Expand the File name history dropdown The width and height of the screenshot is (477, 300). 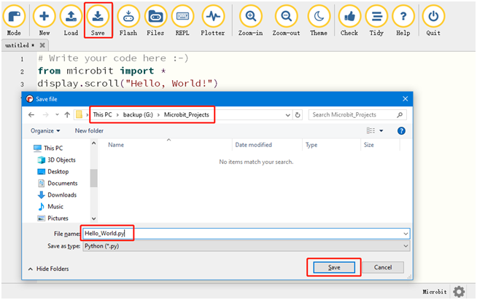tap(406, 234)
